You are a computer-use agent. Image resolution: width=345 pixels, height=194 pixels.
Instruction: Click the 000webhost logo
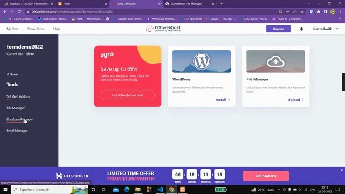point(163,29)
